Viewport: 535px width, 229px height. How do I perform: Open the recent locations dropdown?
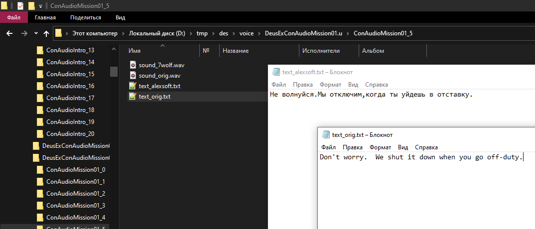[36, 33]
